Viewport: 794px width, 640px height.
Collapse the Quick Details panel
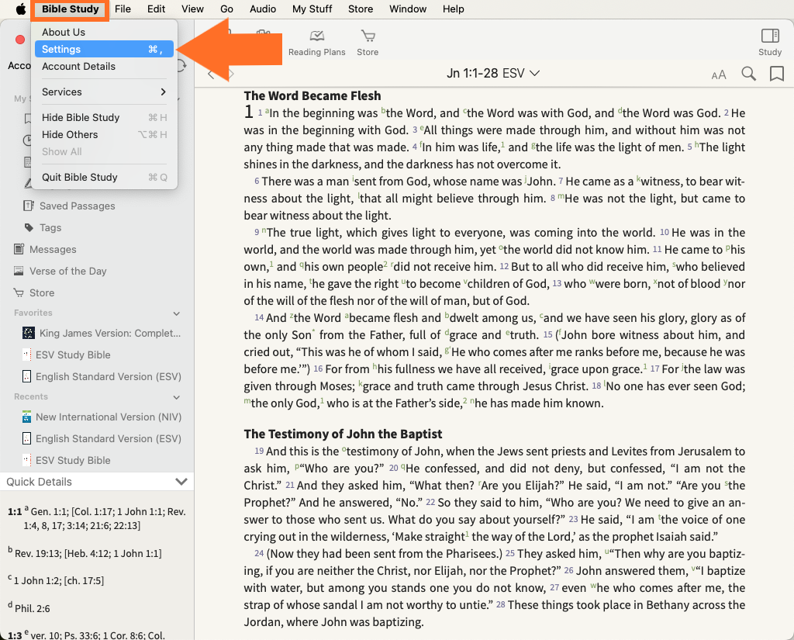[181, 482]
